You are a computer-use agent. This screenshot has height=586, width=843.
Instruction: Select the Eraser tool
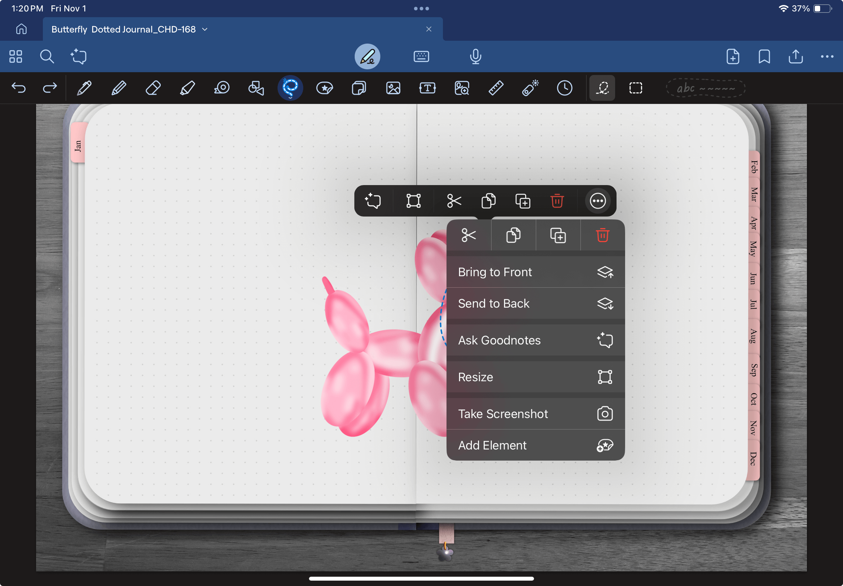click(153, 88)
